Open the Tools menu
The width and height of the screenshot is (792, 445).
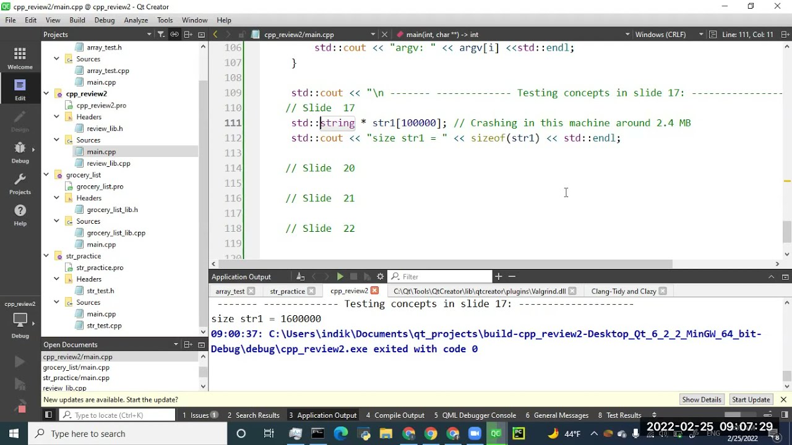pyautogui.click(x=165, y=20)
